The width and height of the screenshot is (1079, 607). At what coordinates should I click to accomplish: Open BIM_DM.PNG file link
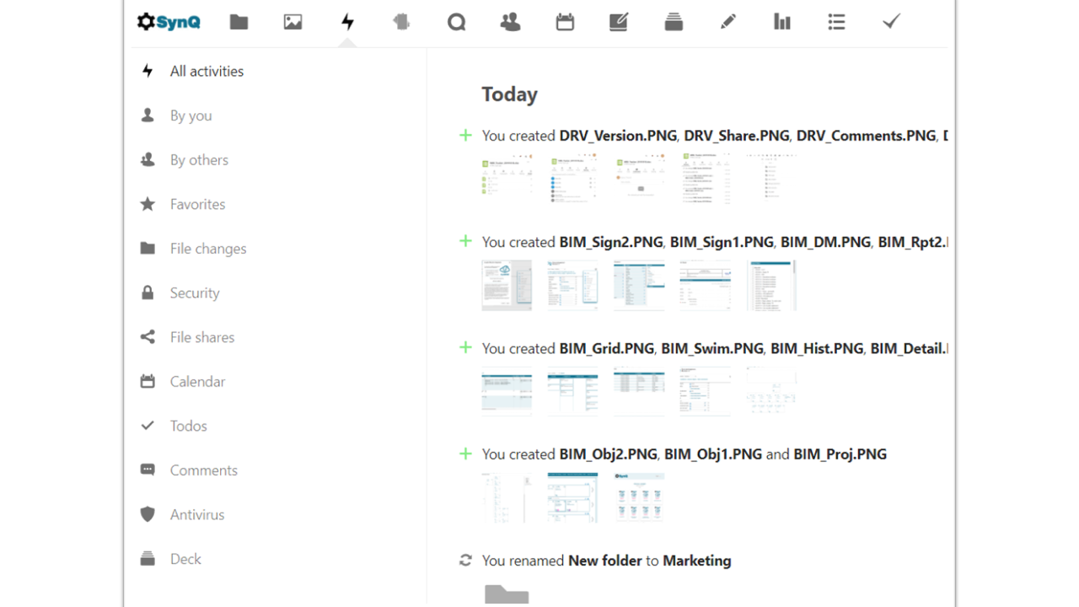pyautogui.click(x=825, y=242)
